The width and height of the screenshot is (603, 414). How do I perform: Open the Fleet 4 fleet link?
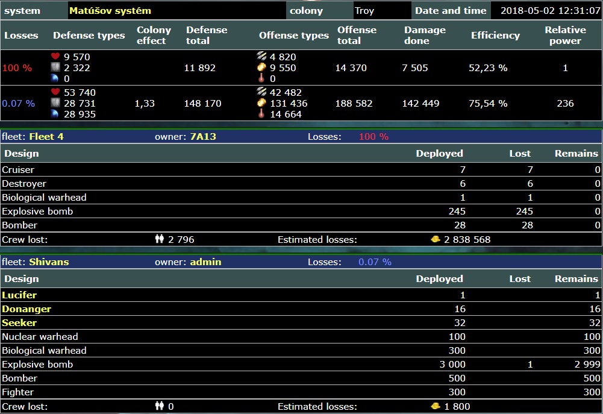coord(46,137)
